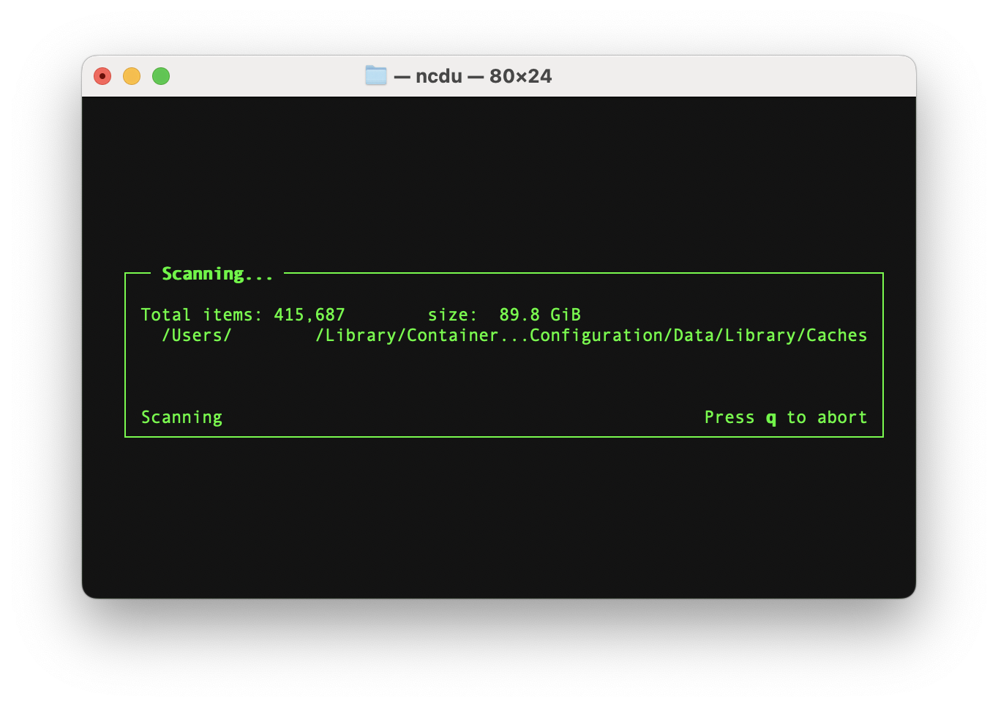
Task: Click the "Scanning" status text at bottom left
Action: pyautogui.click(x=181, y=417)
